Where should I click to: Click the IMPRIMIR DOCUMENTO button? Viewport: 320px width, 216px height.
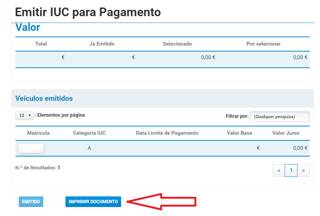(93, 202)
